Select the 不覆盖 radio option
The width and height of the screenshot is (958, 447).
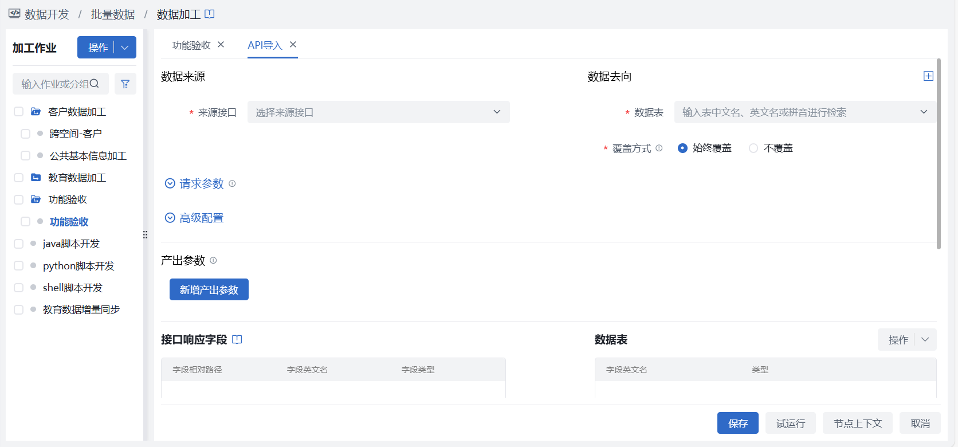[753, 148]
